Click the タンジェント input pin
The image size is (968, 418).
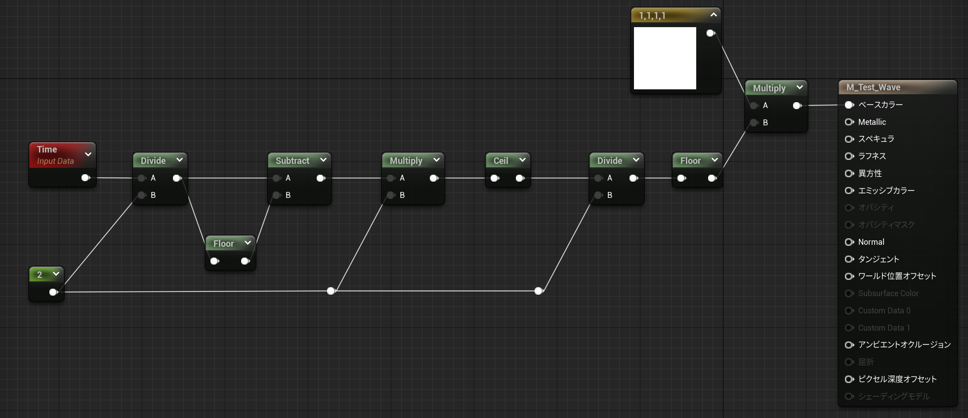(x=849, y=259)
